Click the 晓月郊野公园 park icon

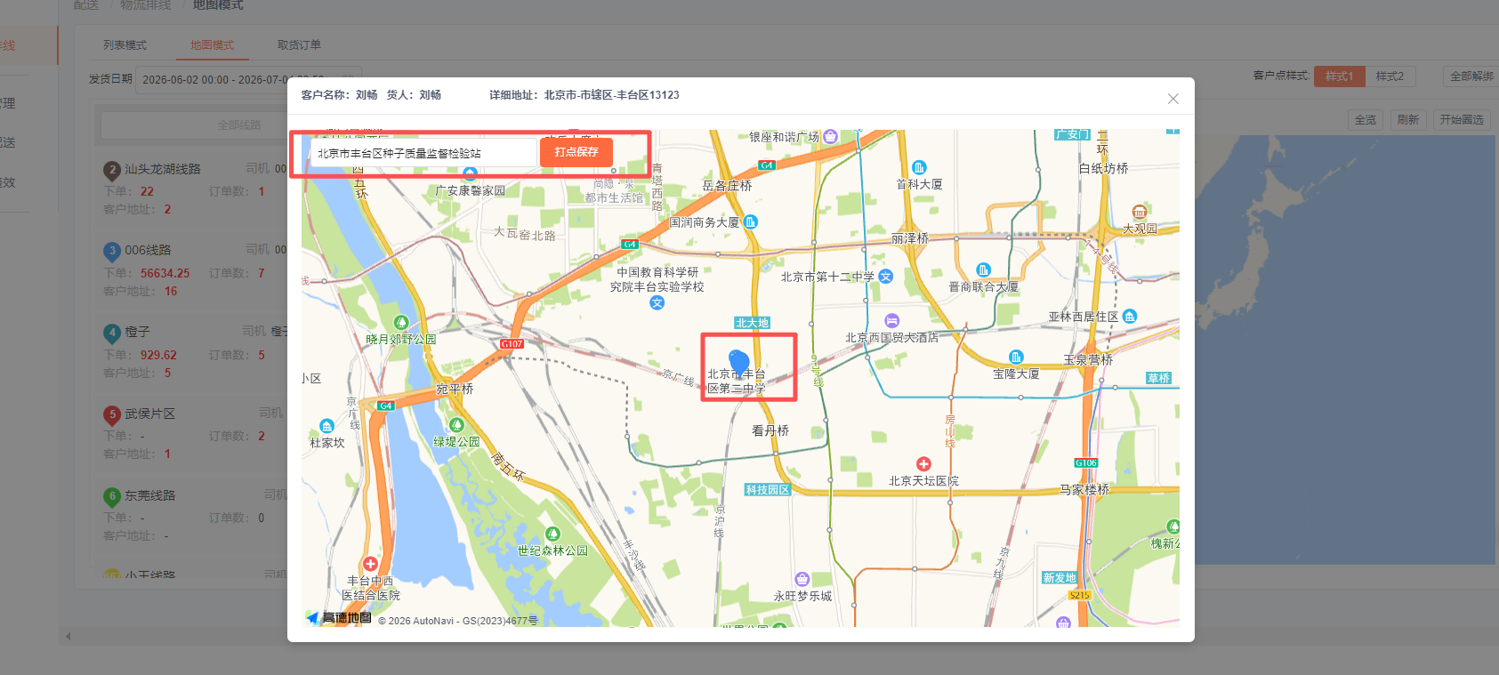coord(401,322)
